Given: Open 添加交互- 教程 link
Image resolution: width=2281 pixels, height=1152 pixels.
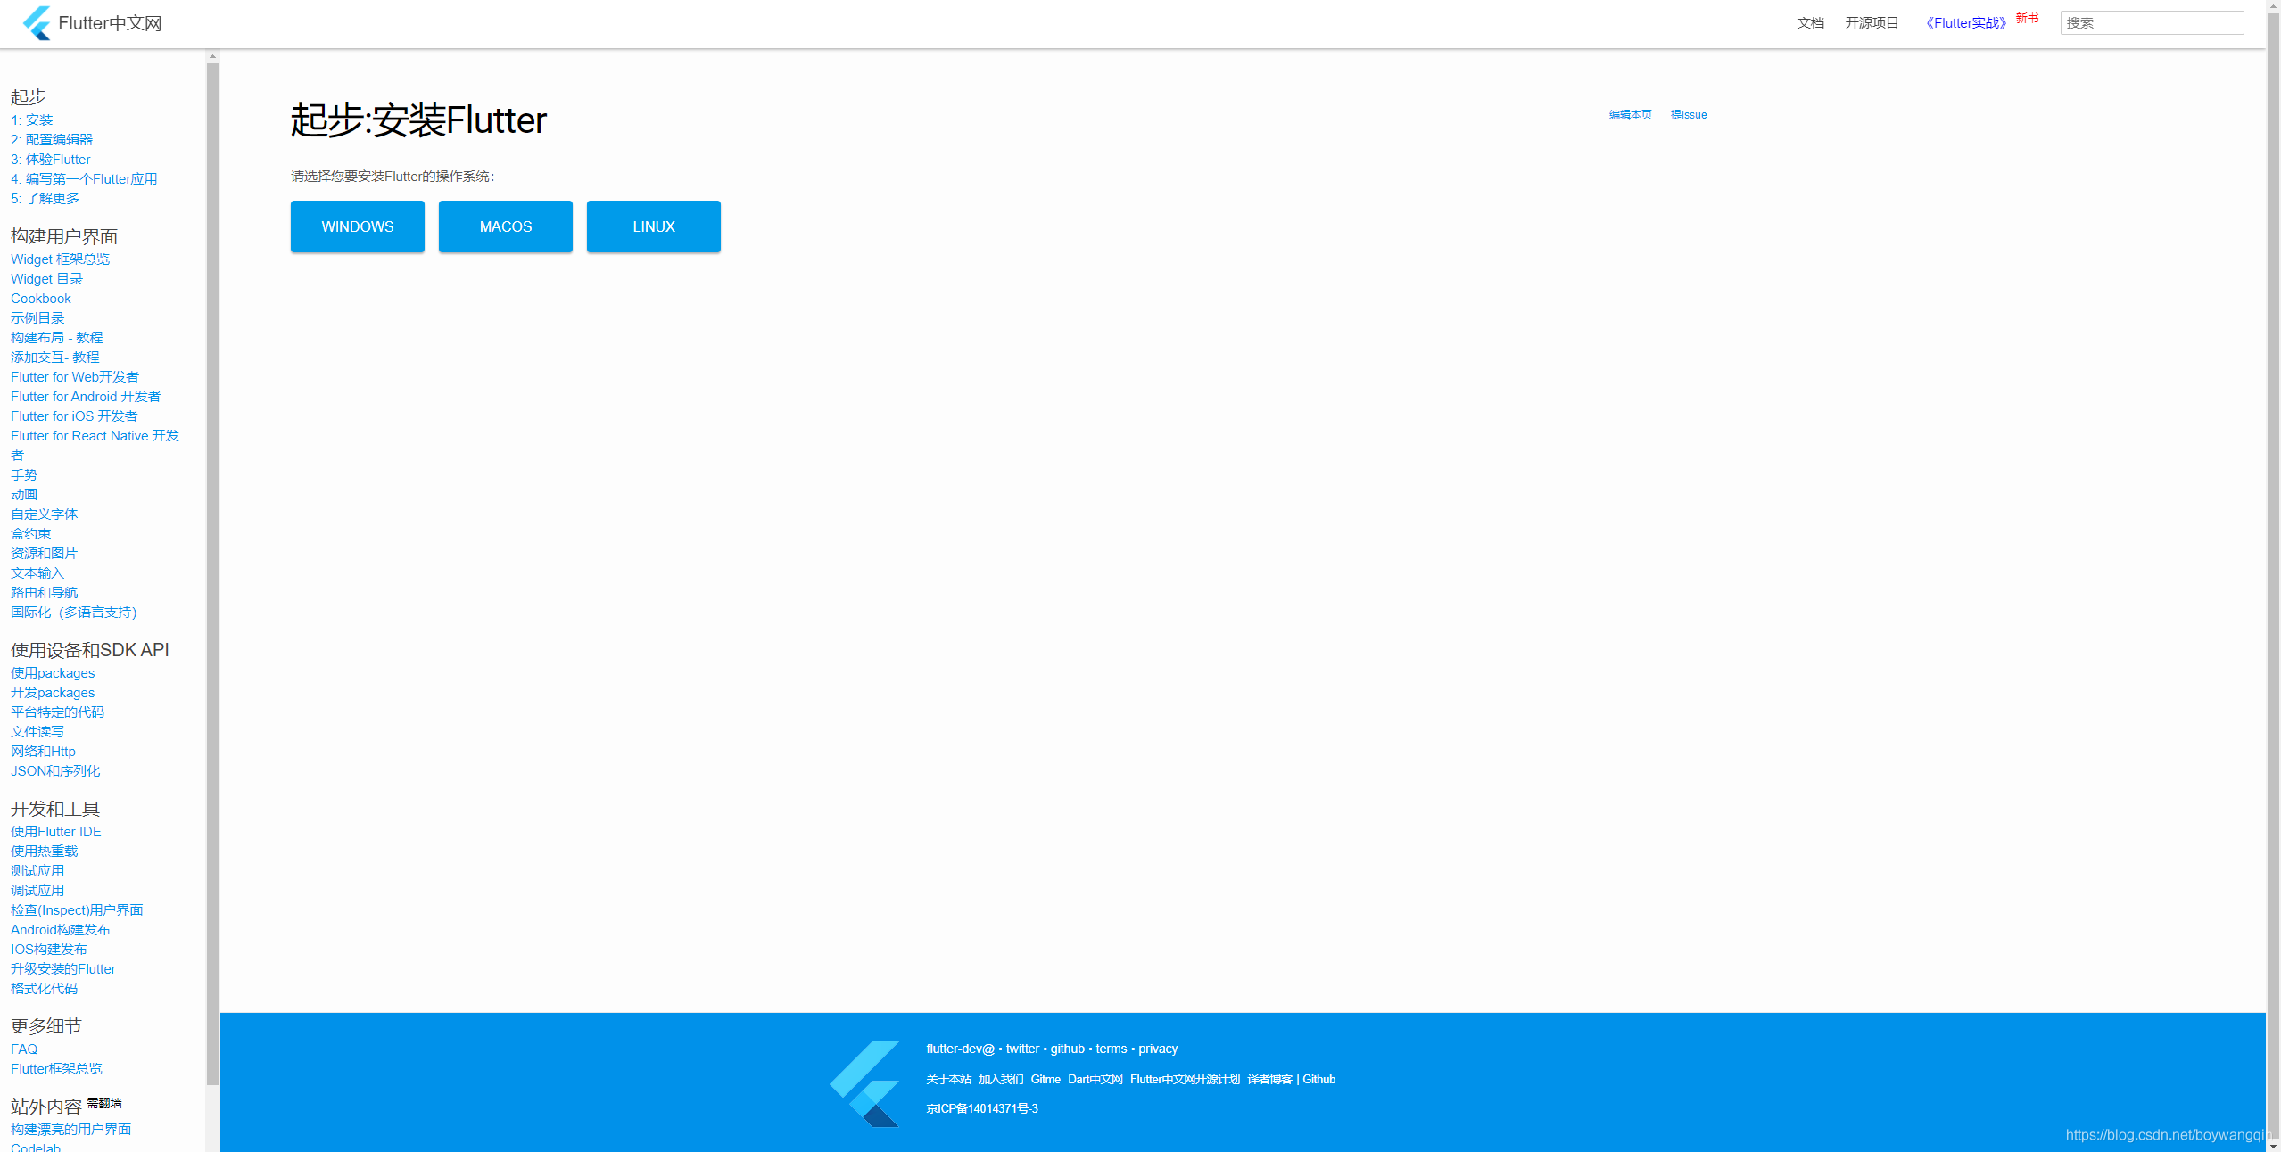Looking at the screenshot, I should tap(55, 358).
